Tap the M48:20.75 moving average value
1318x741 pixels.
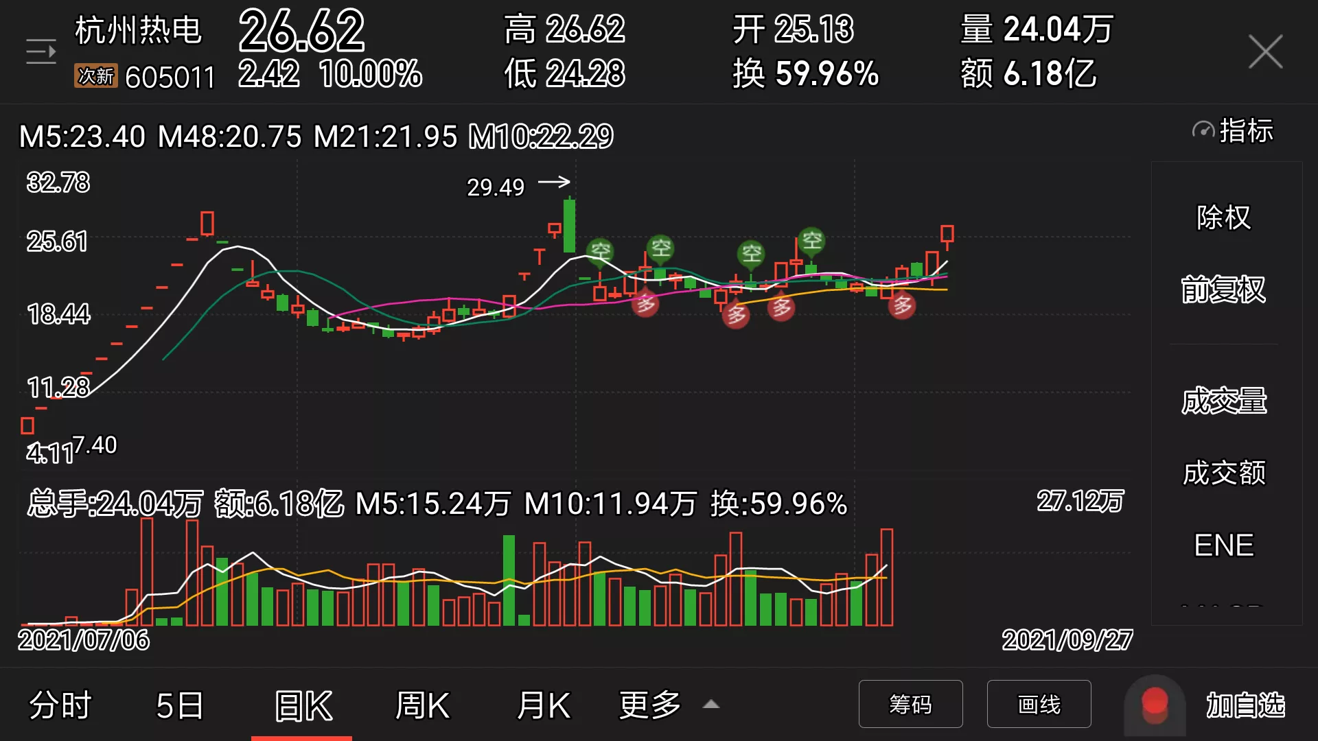[229, 136]
